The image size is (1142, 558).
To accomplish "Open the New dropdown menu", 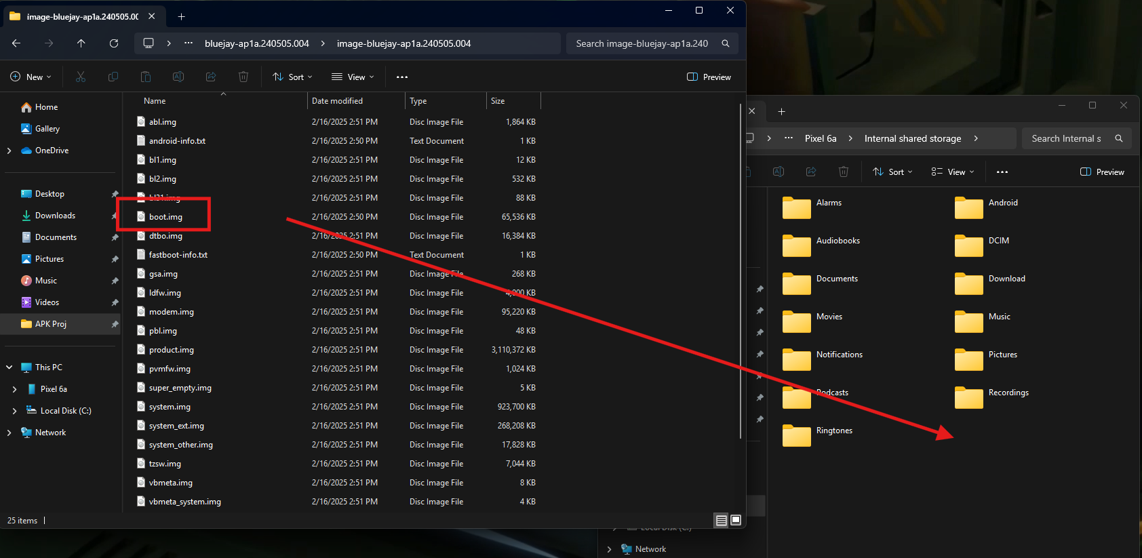I will [31, 77].
